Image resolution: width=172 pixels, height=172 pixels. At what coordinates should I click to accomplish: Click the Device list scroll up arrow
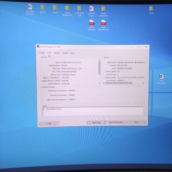tap(99, 60)
